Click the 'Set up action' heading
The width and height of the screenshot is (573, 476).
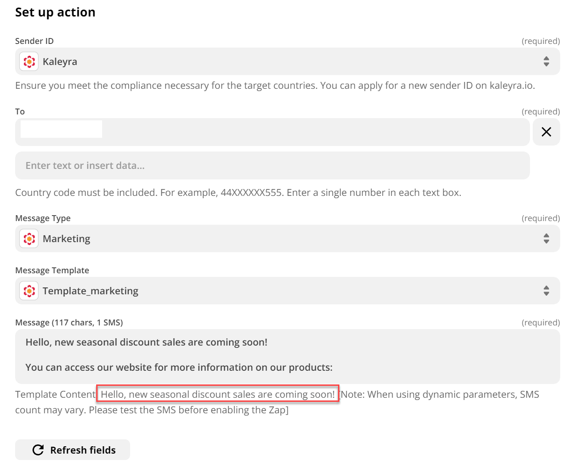click(x=55, y=12)
